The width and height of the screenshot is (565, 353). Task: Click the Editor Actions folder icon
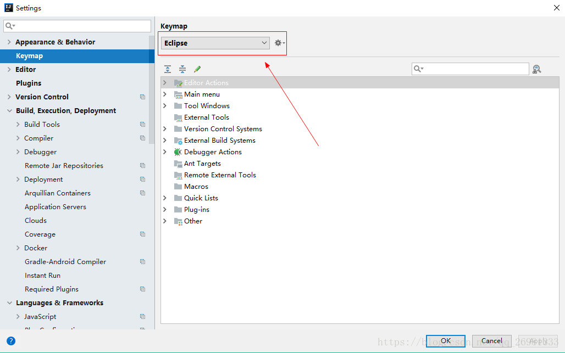tap(178, 83)
